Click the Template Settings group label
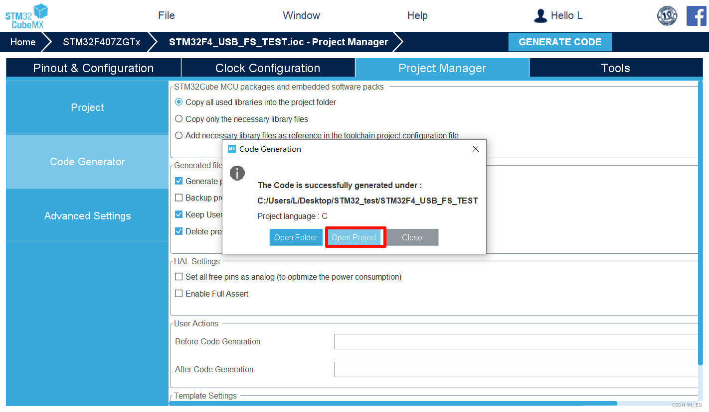The height and width of the screenshot is (412, 709). pos(205,396)
